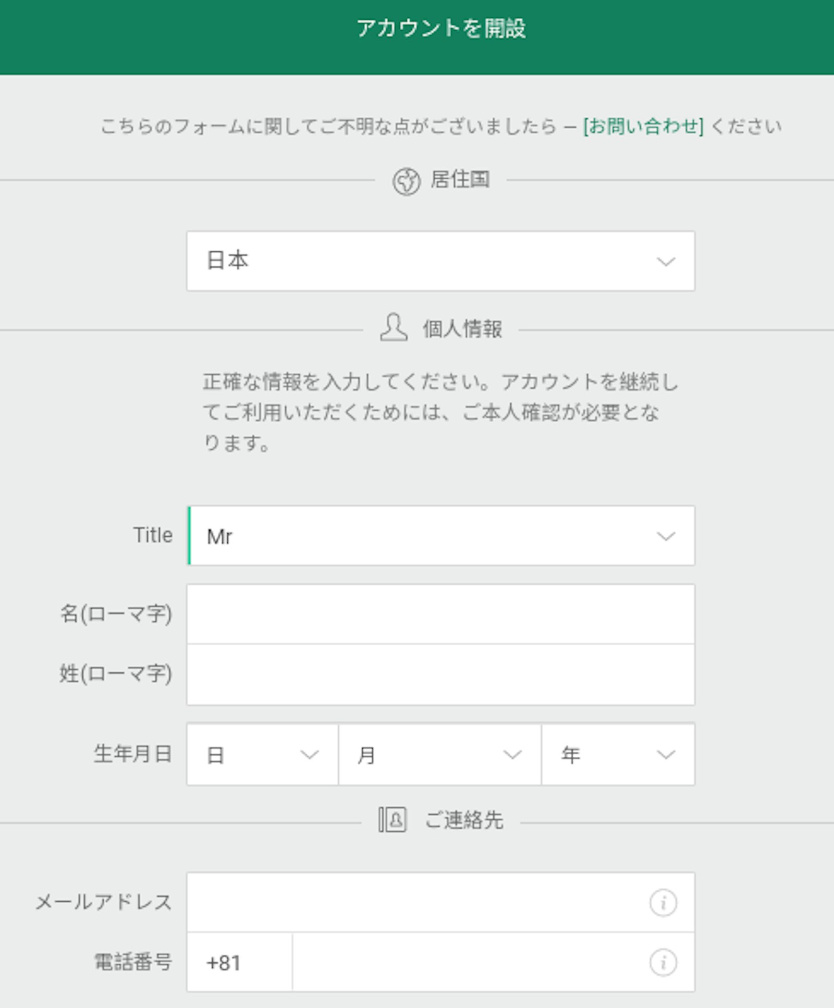The width and height of the screenshot is (834, 1008).
Task: Click the globe icon beside 居住国
Action: pos(406,181)
